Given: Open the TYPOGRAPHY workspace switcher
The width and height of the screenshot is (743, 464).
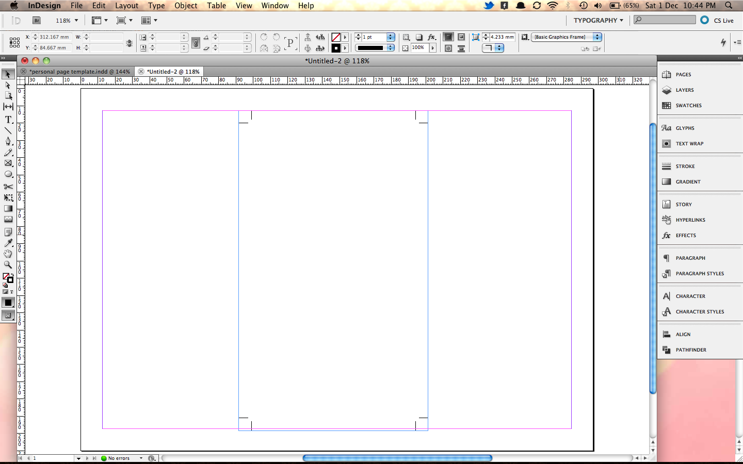Looking at the screenshot, I should (x=599, y=21).
